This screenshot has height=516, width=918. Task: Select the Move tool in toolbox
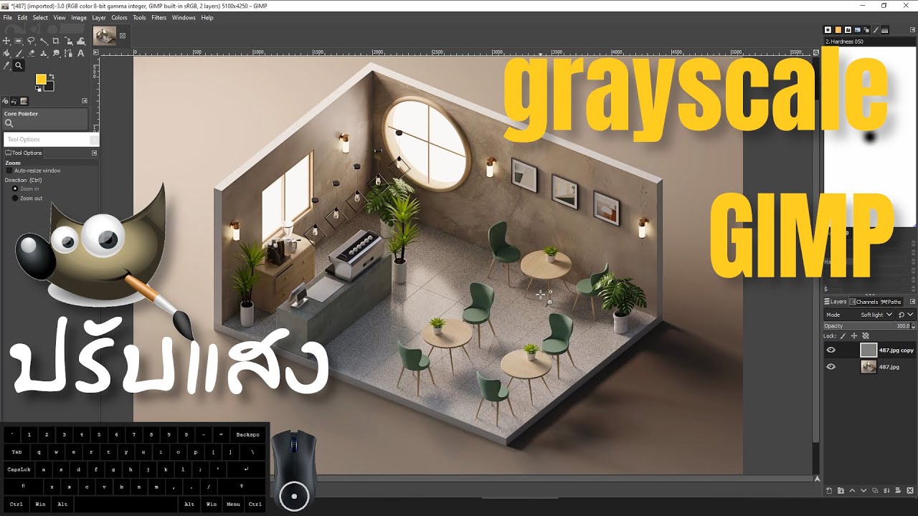[x=6, y=41]
